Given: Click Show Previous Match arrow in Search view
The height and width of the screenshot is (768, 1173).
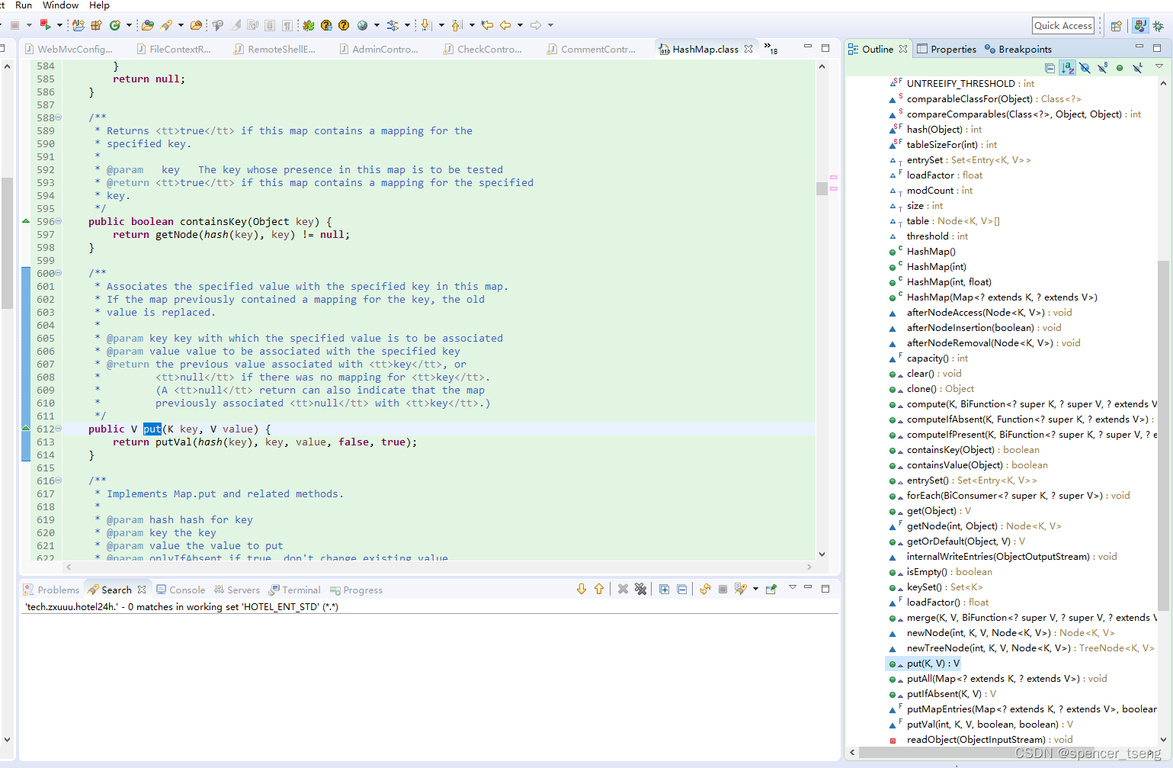Looking at the screenshot, I should (599, 589).
